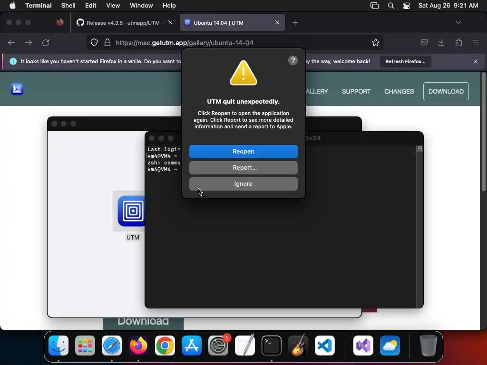The height and width of the screenshot is (365, 487).
Task: Click the UTM logo in site header
Action: point(17,89)
